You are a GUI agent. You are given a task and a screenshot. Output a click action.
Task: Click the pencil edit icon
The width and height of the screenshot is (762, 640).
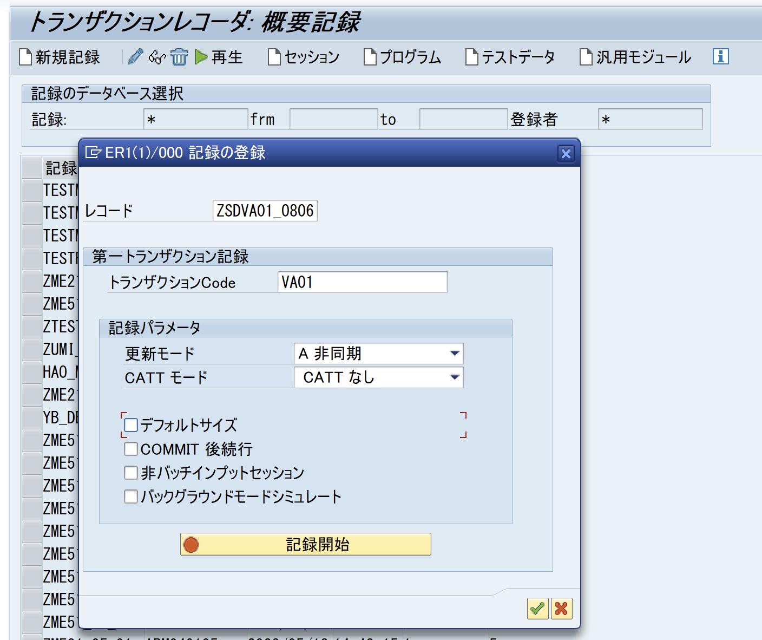(x=136, y=56)
